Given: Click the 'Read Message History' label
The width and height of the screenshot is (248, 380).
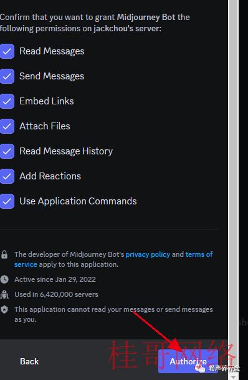Looking at the screenshot, I should pos(66,151).
